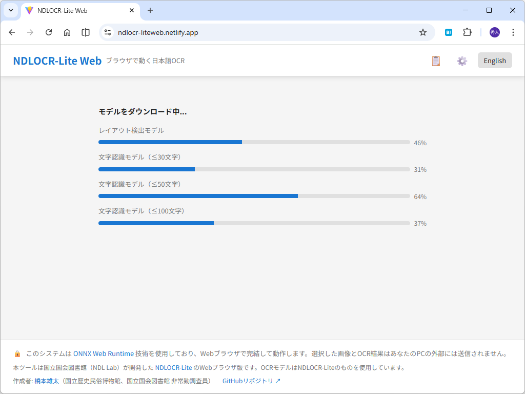Open the gear settings icon
This screenshot has height=394, width=525.
click(462, 61)
